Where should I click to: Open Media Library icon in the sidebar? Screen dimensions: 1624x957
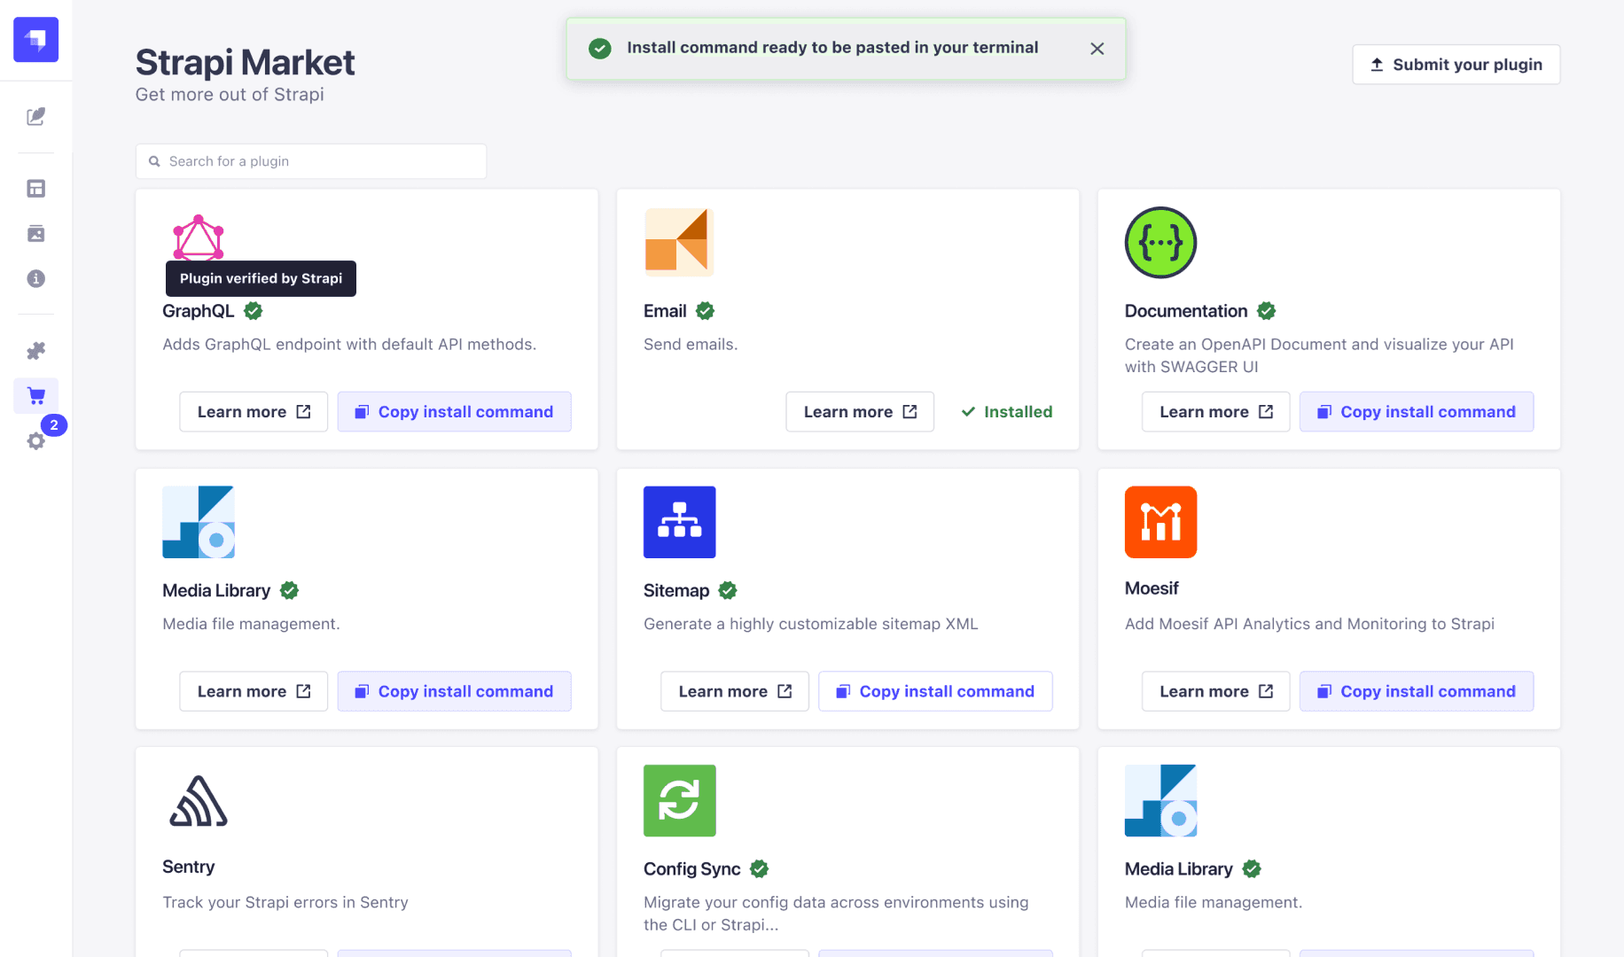[35, 233]
